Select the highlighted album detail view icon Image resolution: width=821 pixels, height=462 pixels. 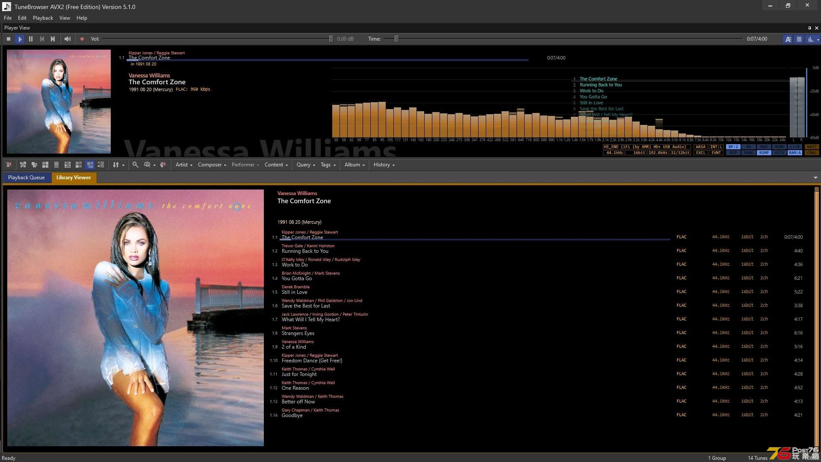90,165
